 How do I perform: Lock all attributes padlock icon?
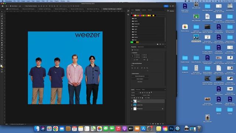[x=142, y=98]
